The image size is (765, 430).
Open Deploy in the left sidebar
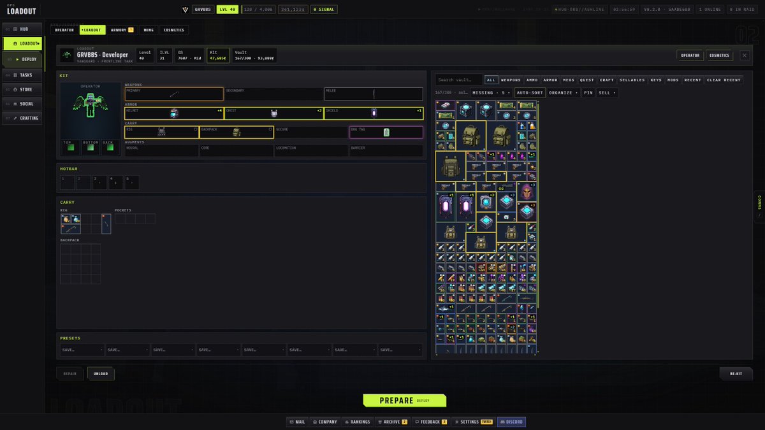[x=22, y=59]
